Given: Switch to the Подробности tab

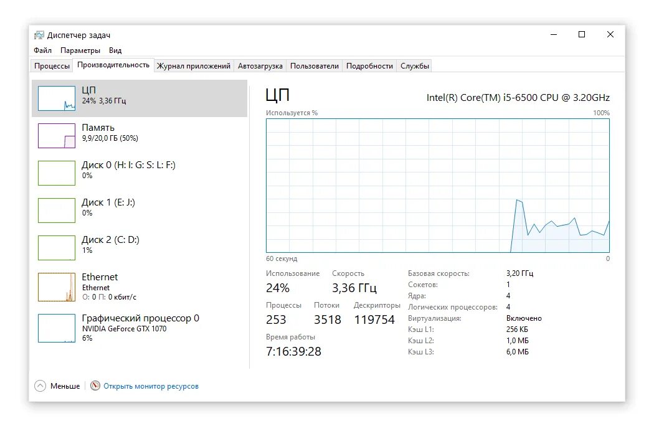Looking at the screenshot, I should [x=369, y=66].
